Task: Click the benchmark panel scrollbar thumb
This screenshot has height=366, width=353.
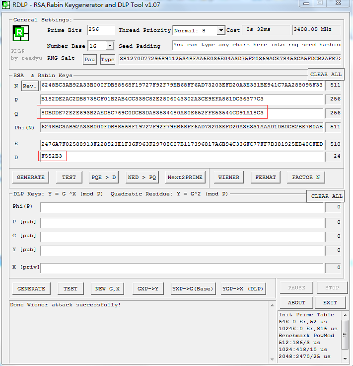Action: click(345, 335)
